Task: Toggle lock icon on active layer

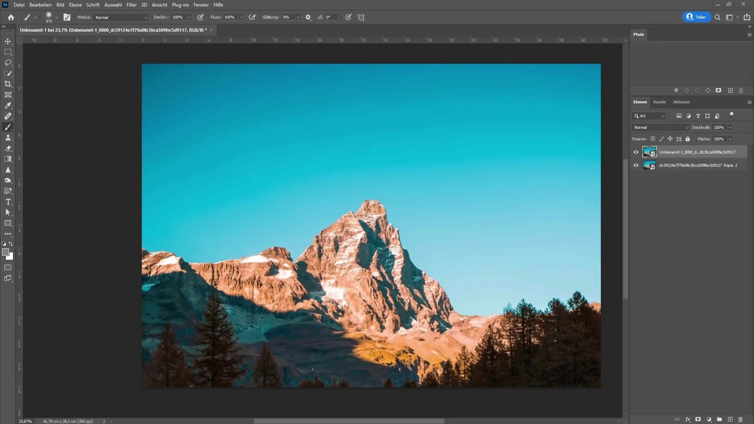Action: click(x=688, y=139)
